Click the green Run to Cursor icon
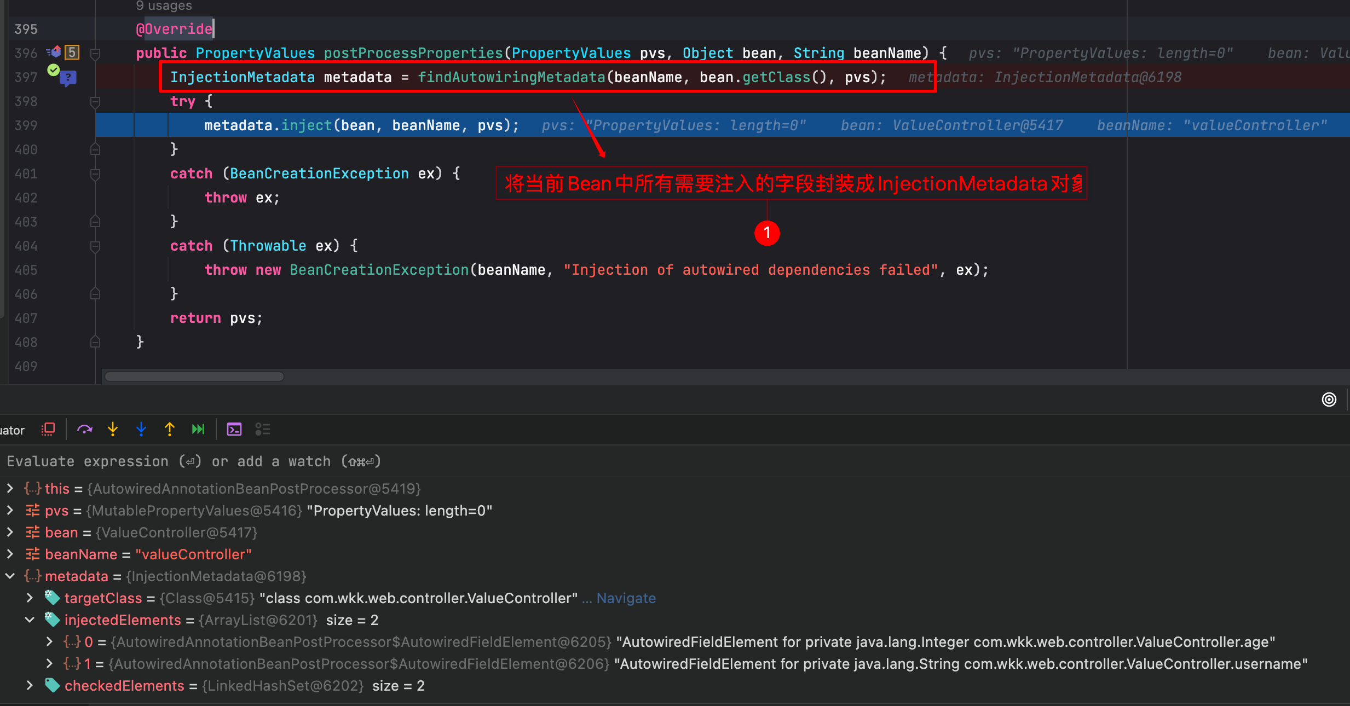 click(198, 430)
